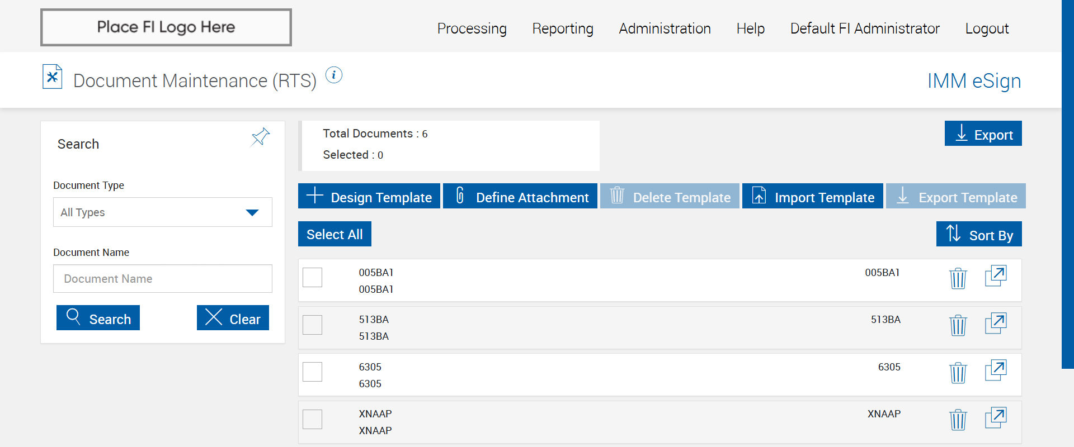This screenshot has height=447, width=1074.
Task: Open the Processing menu
Action: pyautogui.click(x=472, y=28)
